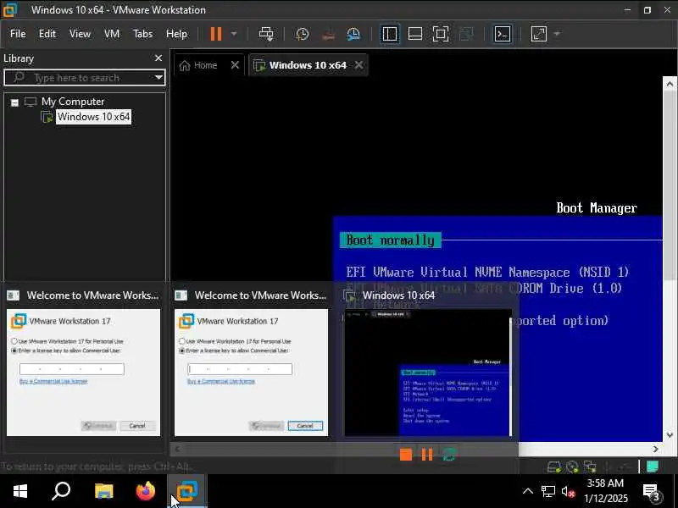Open the Windows 10 x64 taskbar preview thumbnail
Screen dimensions: 678x508
[x=427, y=373]
